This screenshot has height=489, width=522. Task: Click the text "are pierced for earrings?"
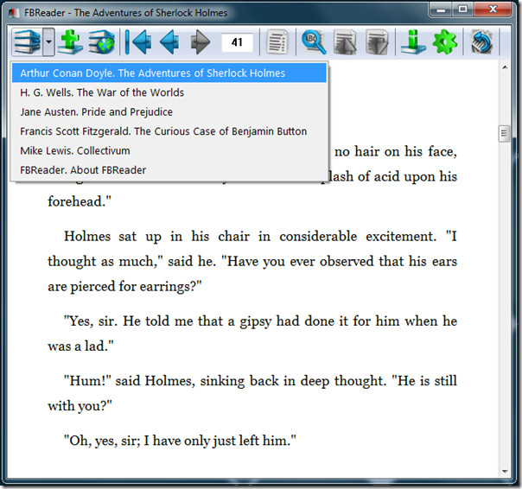tap(124, 286)
